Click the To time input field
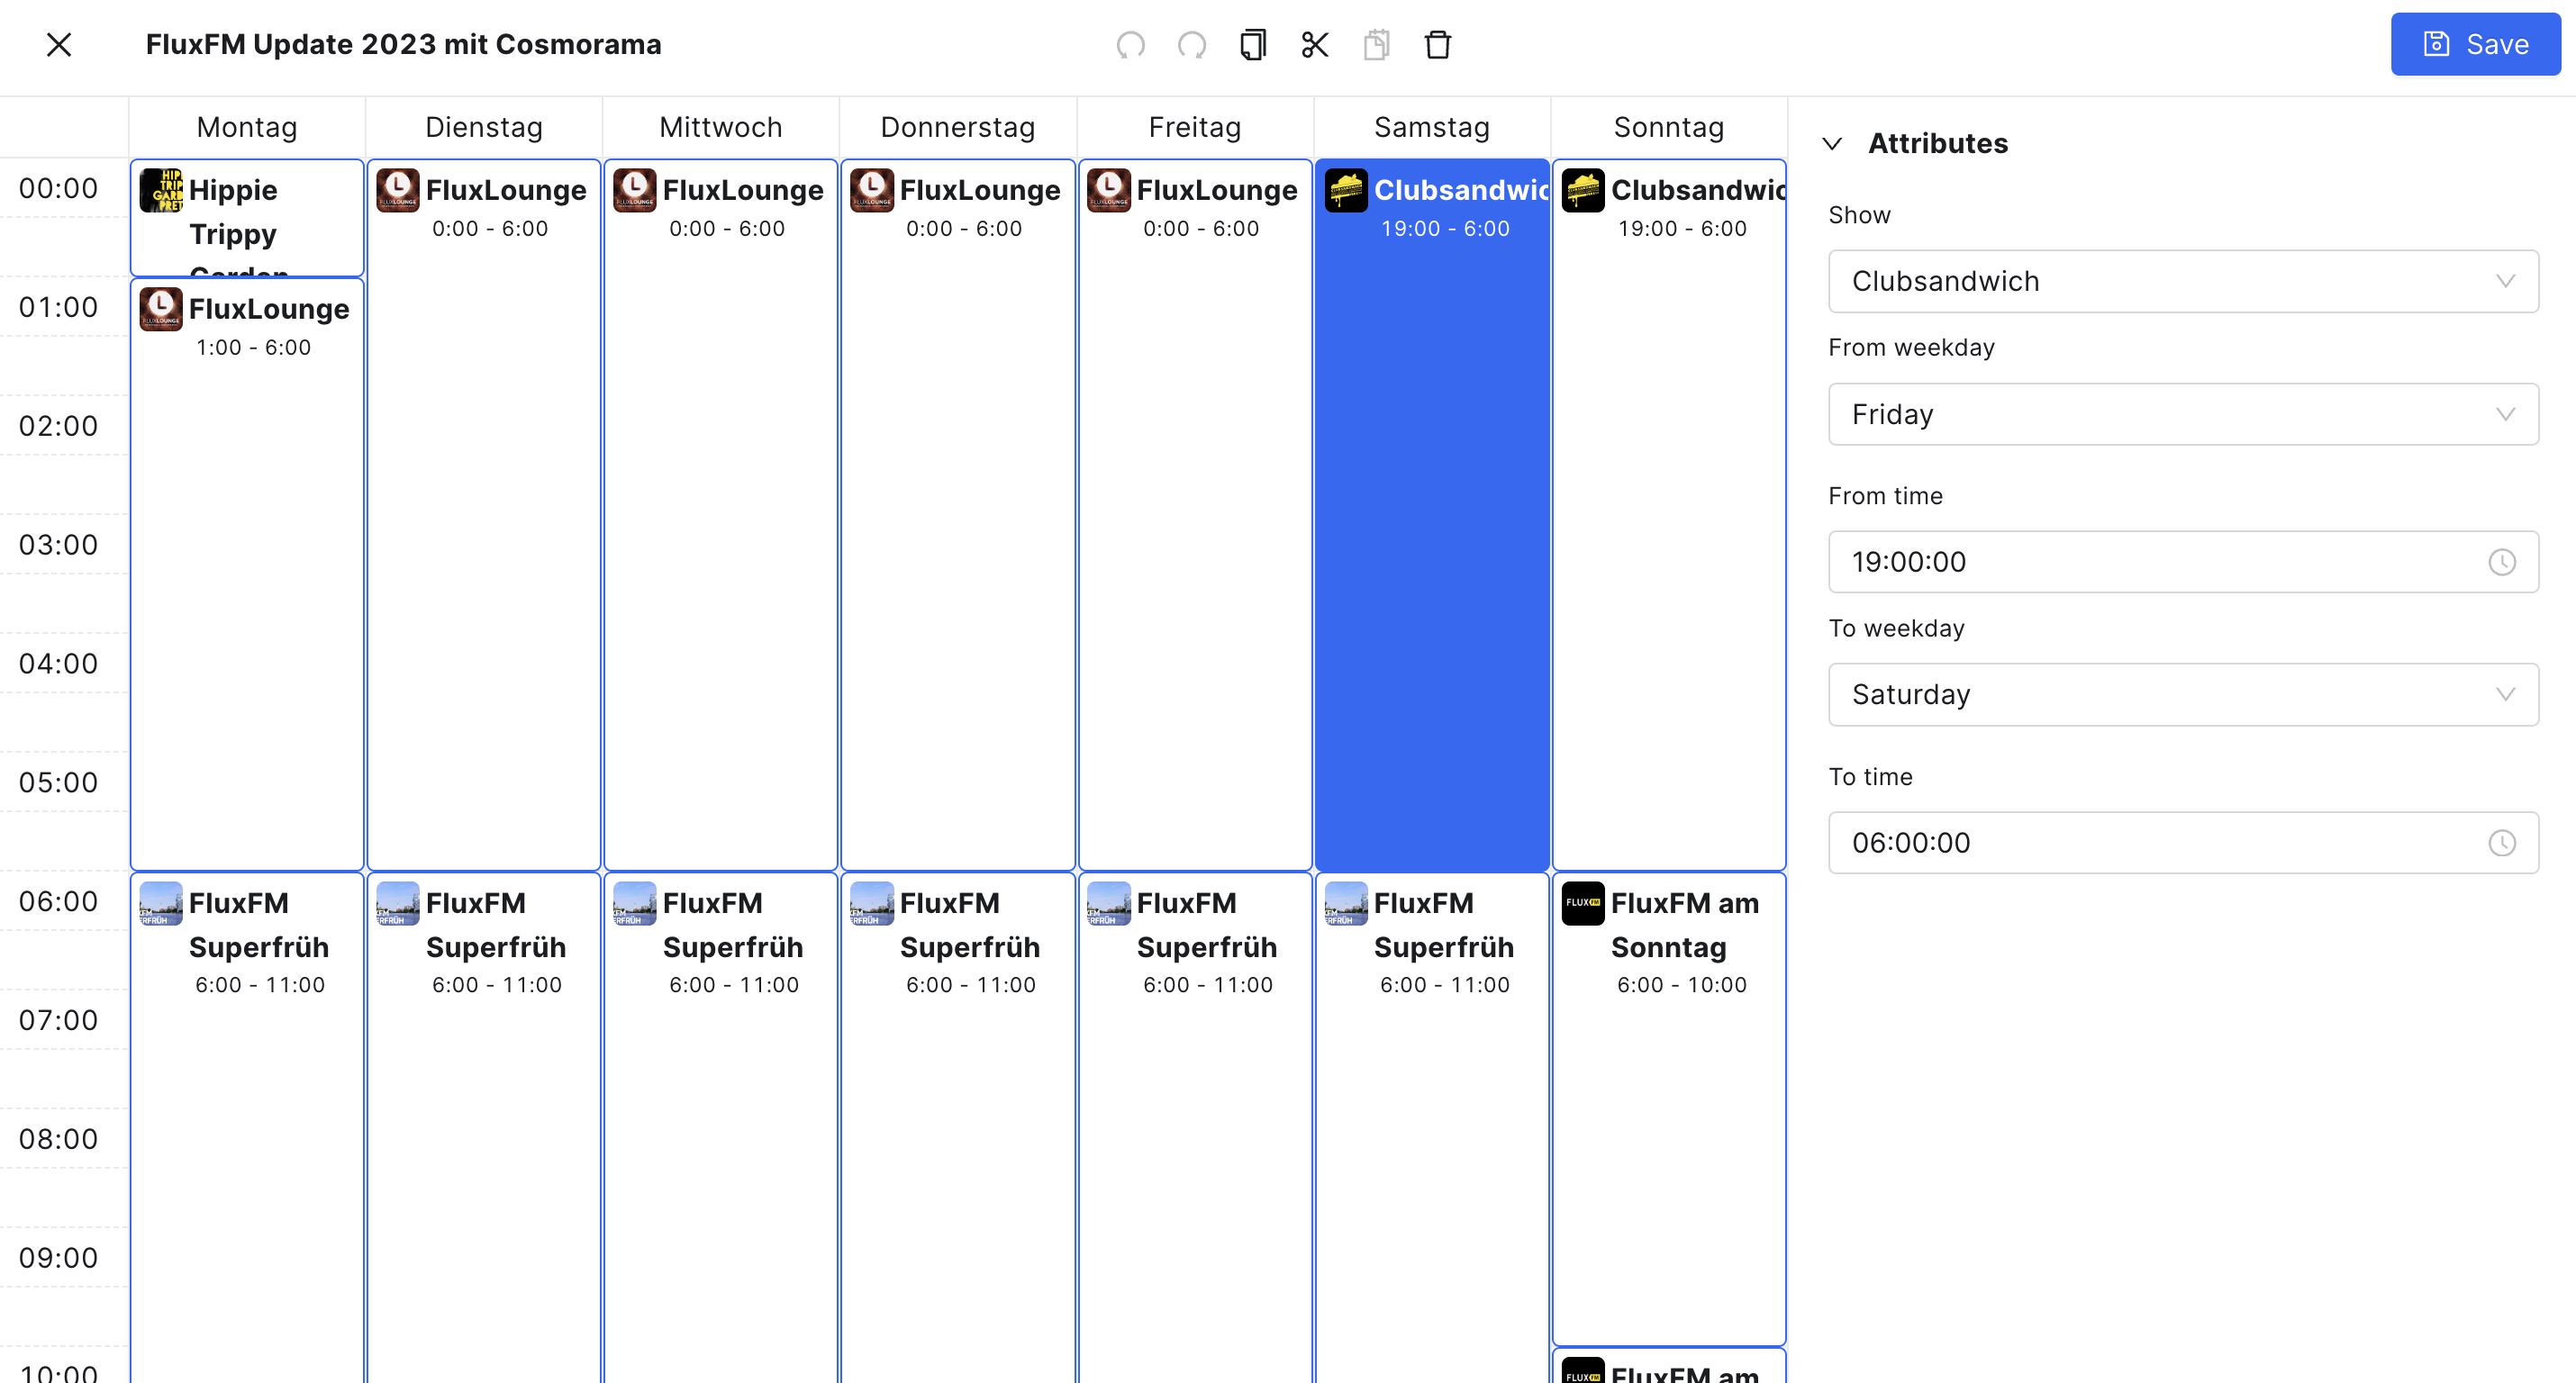This screenshot has height=1383, width=2576. (x=2183, y=843)
